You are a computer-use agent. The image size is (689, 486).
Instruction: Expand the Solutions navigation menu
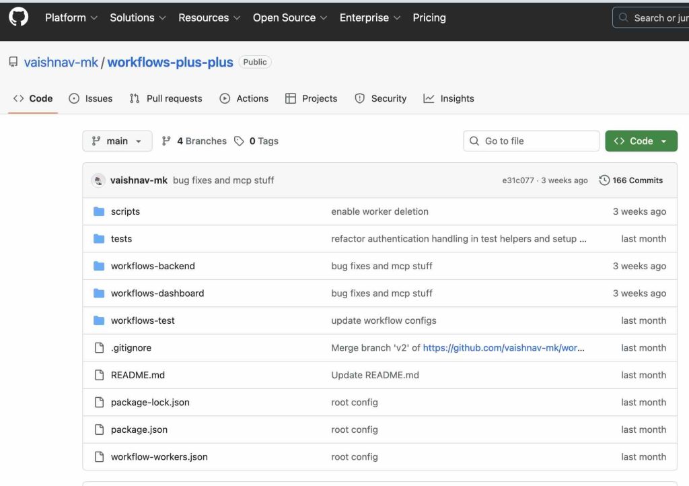click(138, 18)
